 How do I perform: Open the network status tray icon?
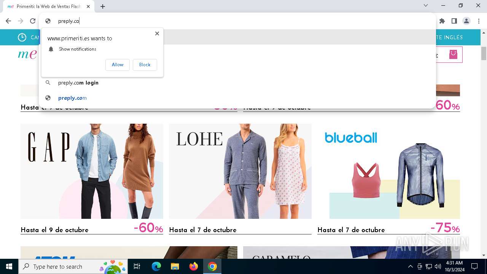click(x=429, y=266)
